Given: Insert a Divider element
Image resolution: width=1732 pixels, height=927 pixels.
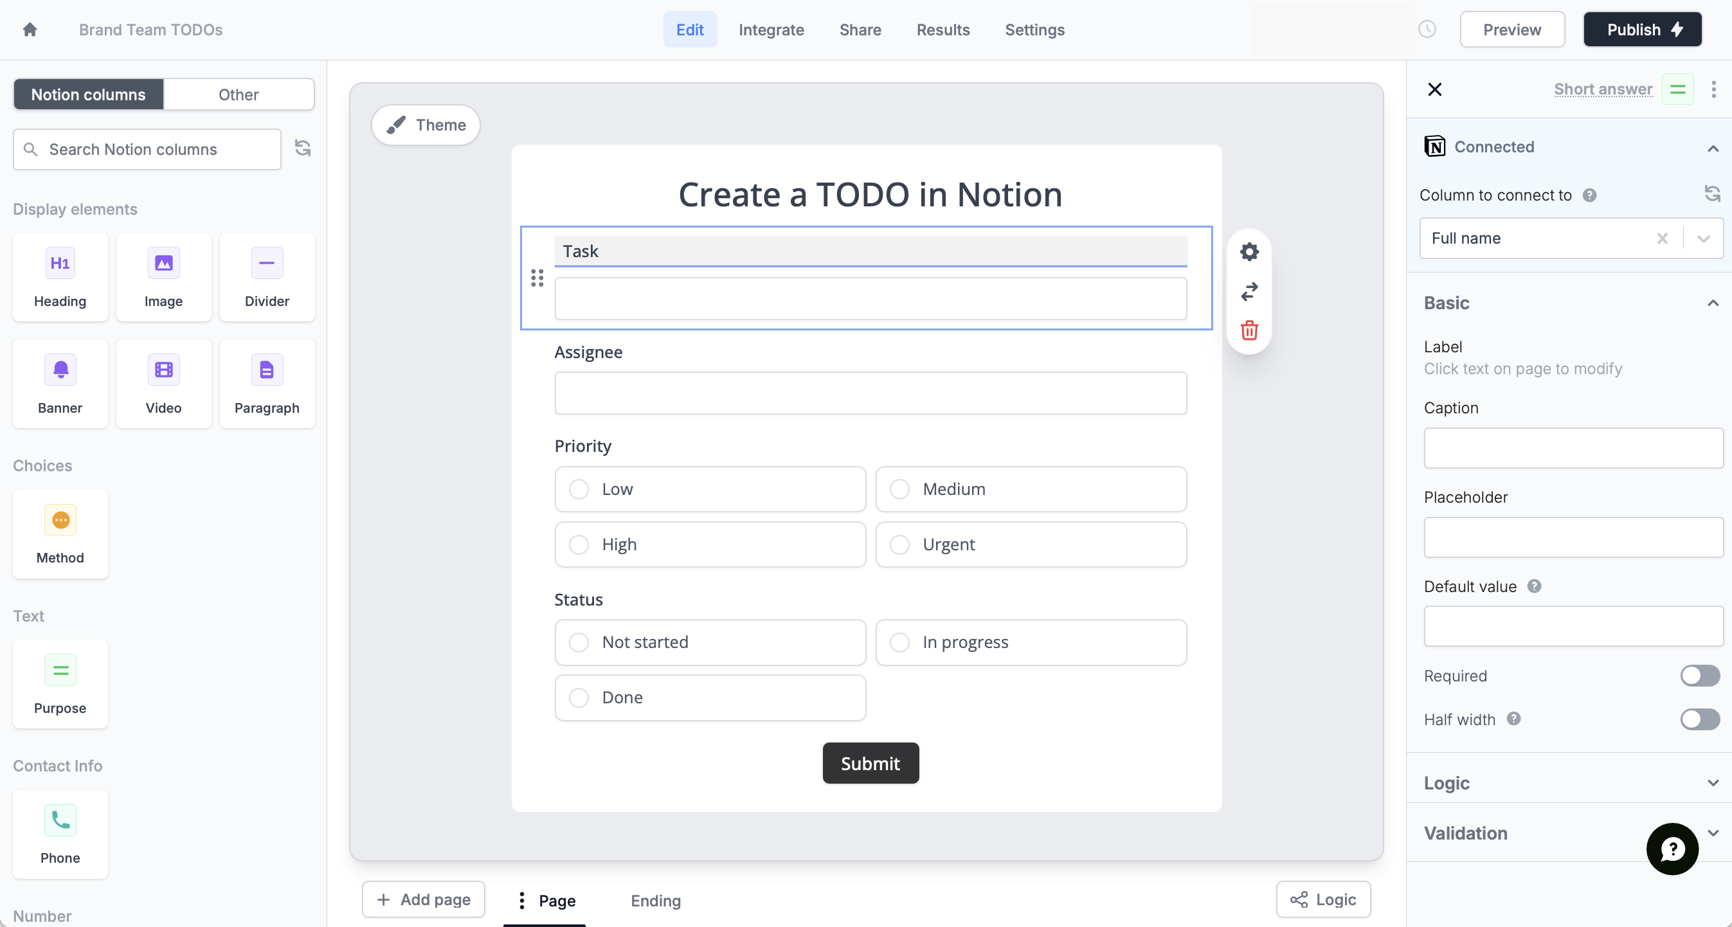Looking at the screenshot, I should pyautogui.click(x=266, y=277).
